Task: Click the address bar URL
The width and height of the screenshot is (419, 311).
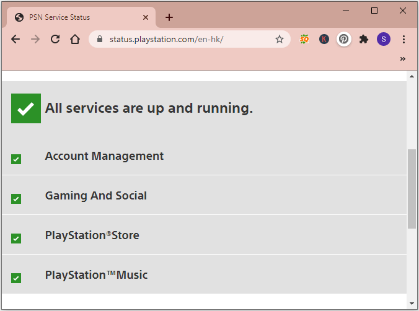Action: pos(166,39)
